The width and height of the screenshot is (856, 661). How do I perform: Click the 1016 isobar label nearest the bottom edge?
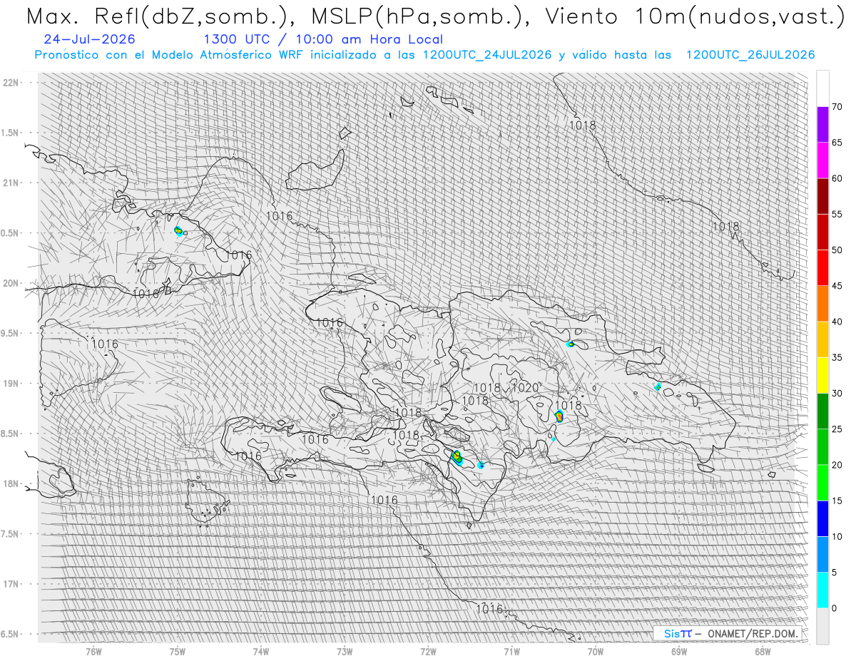tap(489, 609)
